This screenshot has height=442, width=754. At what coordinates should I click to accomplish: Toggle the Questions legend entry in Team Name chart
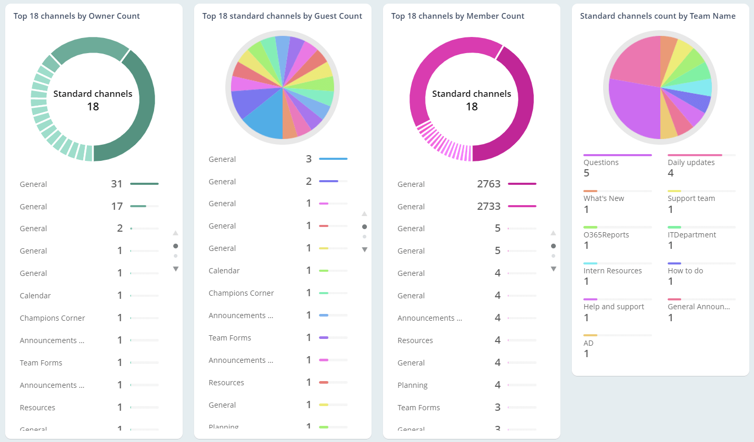point(600,162)
